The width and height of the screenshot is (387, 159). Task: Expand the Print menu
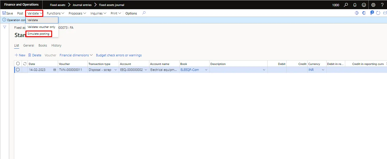click(116, 13)
